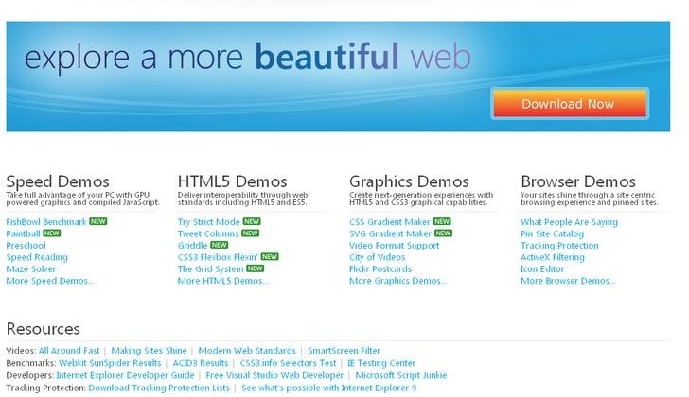The height and width of the screenshot is (397, 689).
Task: Open SVG Gradient Maker demo
Action: click(390, 233)
